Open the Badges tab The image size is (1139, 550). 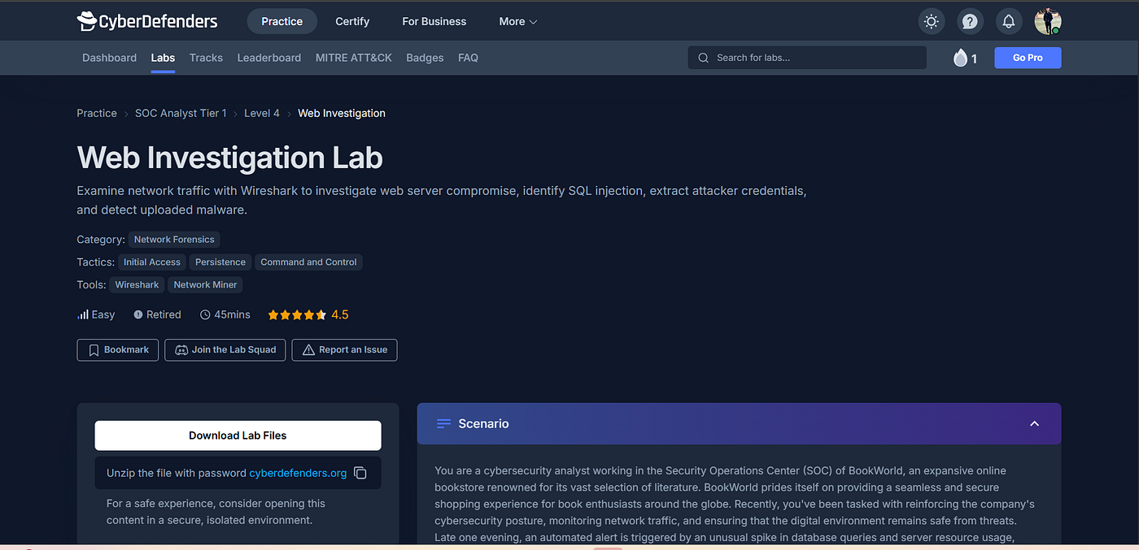tap(425, 58)
